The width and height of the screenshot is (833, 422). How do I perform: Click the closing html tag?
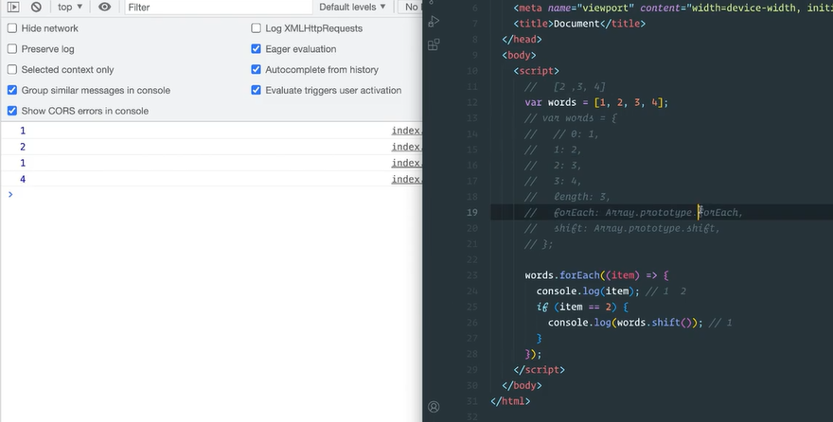point(510,401)
